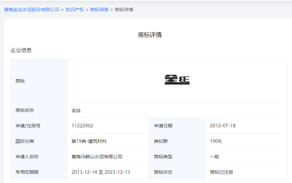The width and height of the screenshot is (292, 183).
Task: Navigate to 商标信息 breadcrumb link
Action: [99, 10]
